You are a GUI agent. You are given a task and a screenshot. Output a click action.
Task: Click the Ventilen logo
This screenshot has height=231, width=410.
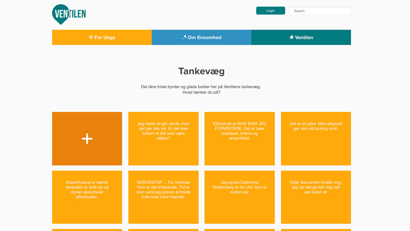tap(69, 14)
